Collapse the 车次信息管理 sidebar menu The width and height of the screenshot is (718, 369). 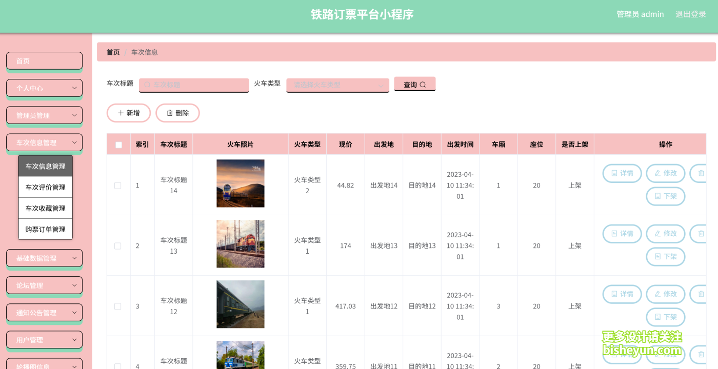[x=44, y=142]
